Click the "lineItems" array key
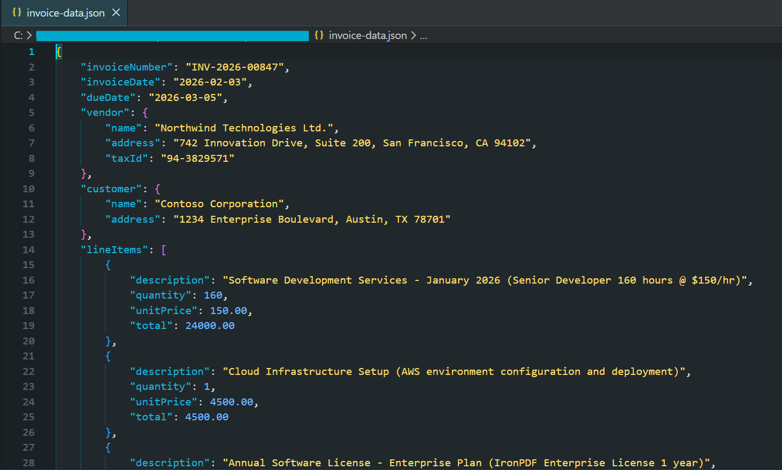Image resolution: width=782 pixels, height=470 pixels. point(114,249)
